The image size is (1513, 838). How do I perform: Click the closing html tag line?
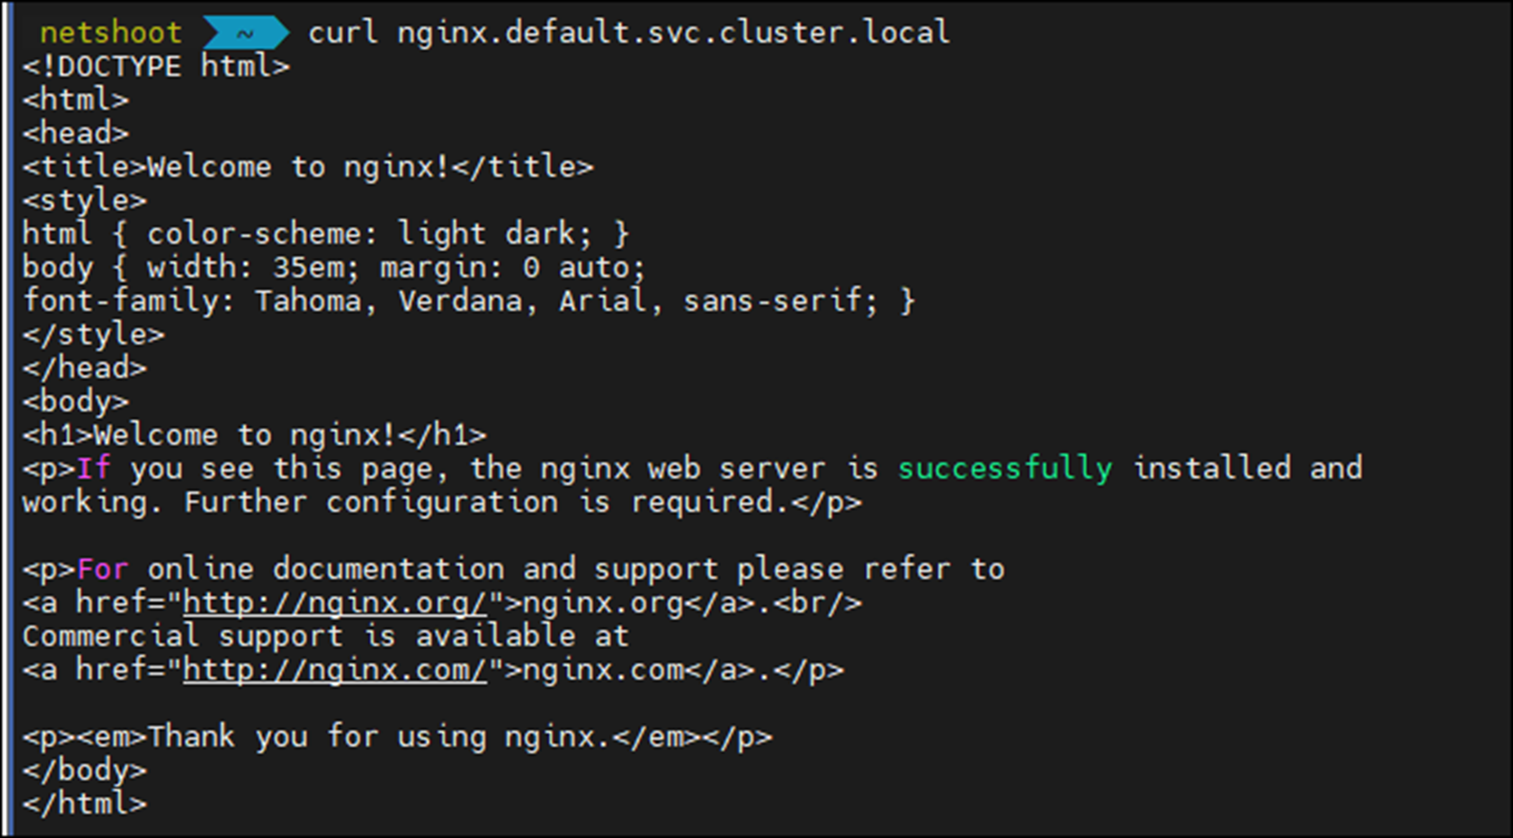[x=85, y=804]
